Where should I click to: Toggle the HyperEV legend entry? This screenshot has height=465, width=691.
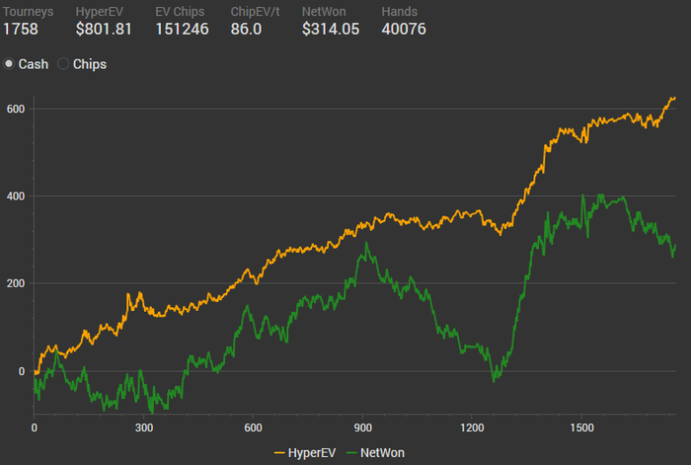coord(305,452)
